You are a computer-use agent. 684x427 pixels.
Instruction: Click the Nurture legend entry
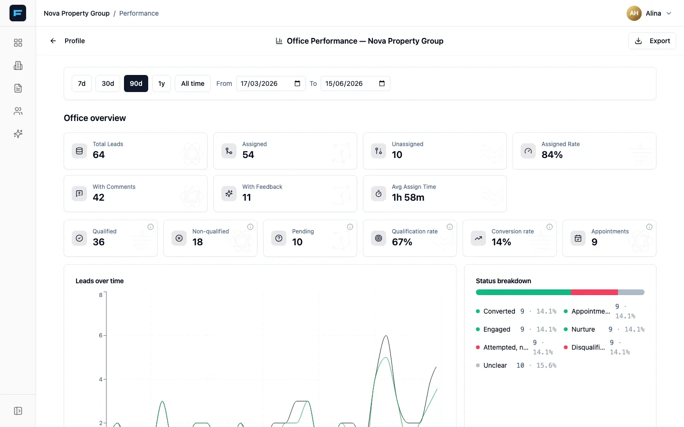[x=604, y=329]
